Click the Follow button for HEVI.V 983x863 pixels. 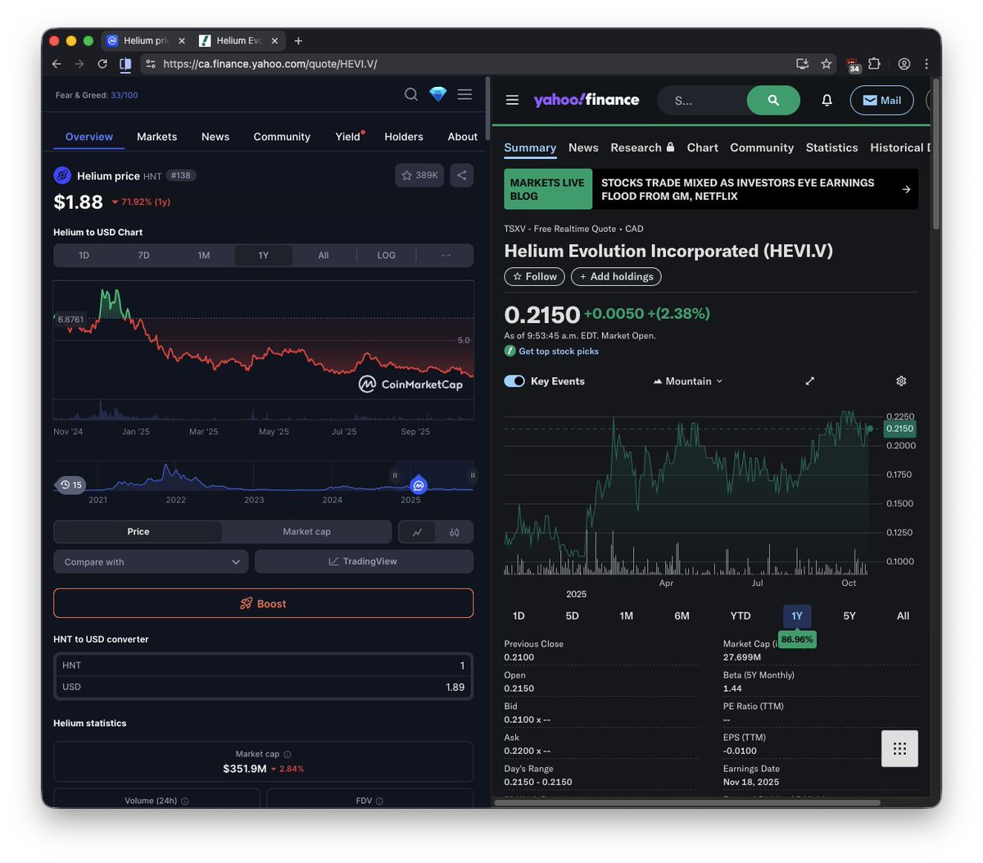pos(534,277)
